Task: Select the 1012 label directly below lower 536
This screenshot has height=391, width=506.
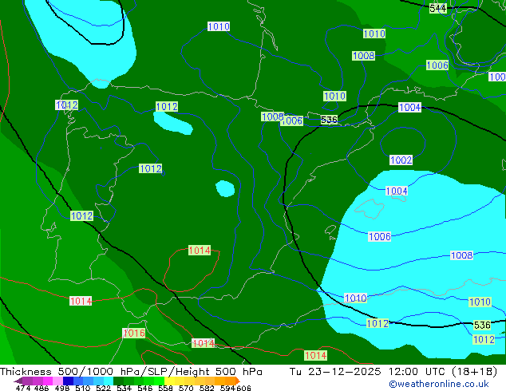Action: 484,339
